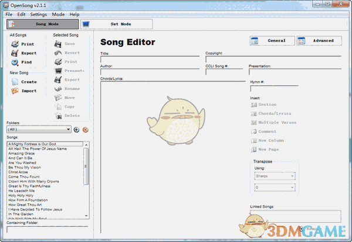Click the Containing Folder field
Screen dimensions: 352x242
click(x=48, y=230)
